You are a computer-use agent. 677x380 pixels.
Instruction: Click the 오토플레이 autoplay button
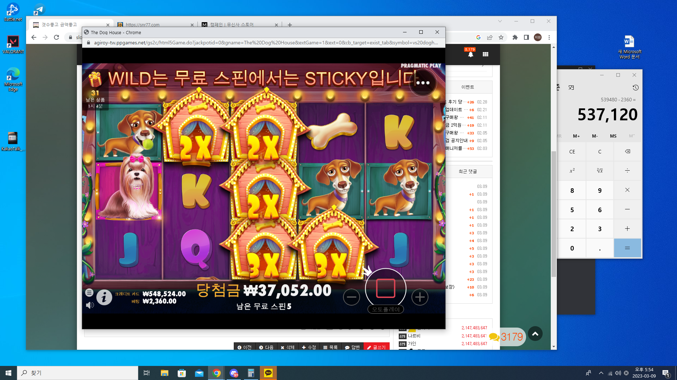click(x=386, y=309)
